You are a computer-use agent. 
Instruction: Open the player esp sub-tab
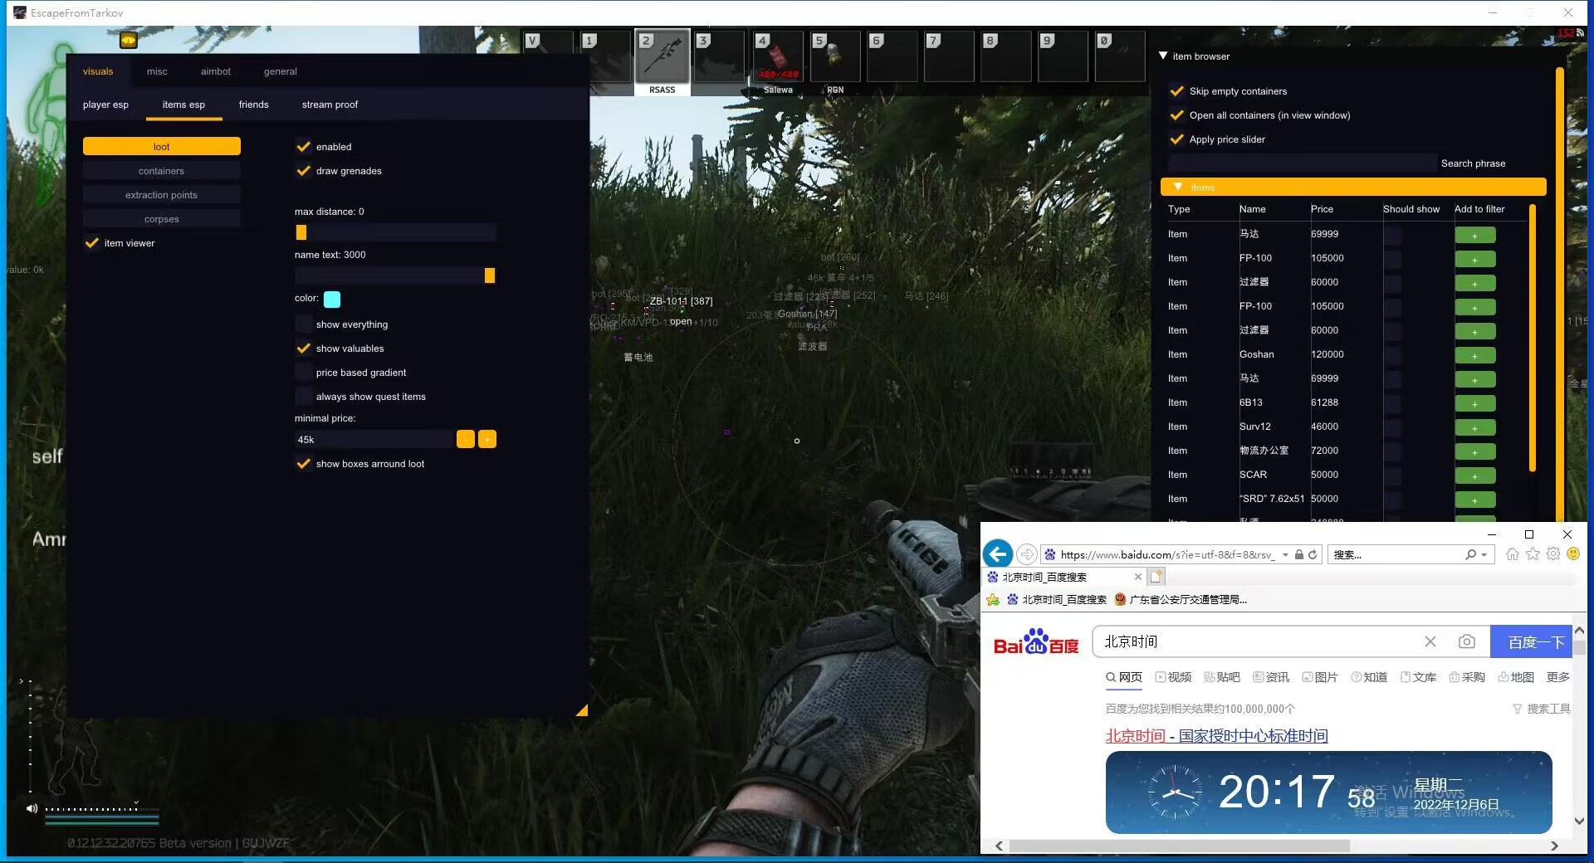tap(105, 105)
